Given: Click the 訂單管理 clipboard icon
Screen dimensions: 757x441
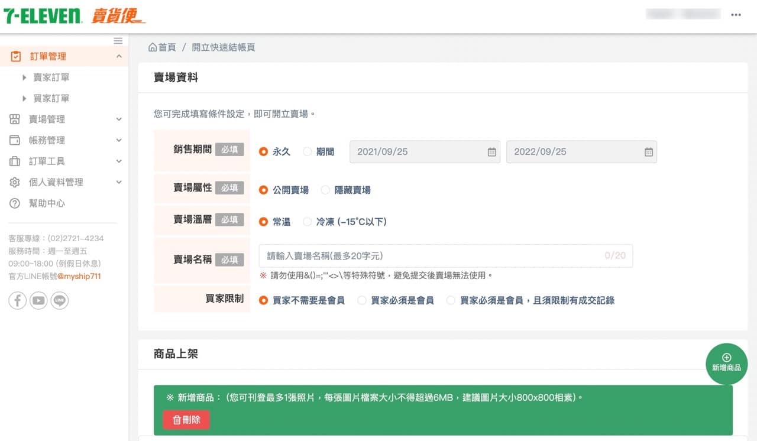Looking at the screenshot, I should (x=16, y=56).
